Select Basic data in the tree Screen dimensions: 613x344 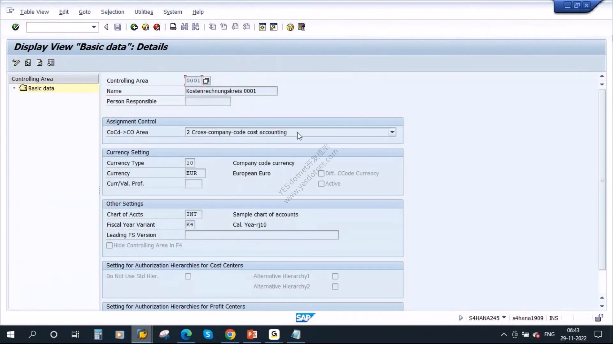[x=41, y=88]
